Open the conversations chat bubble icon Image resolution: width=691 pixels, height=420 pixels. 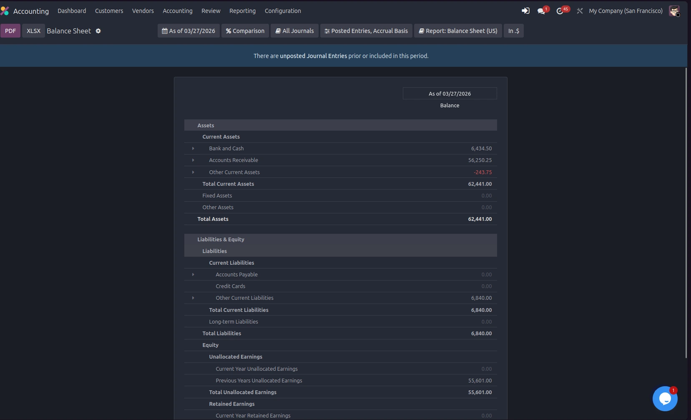541,11
